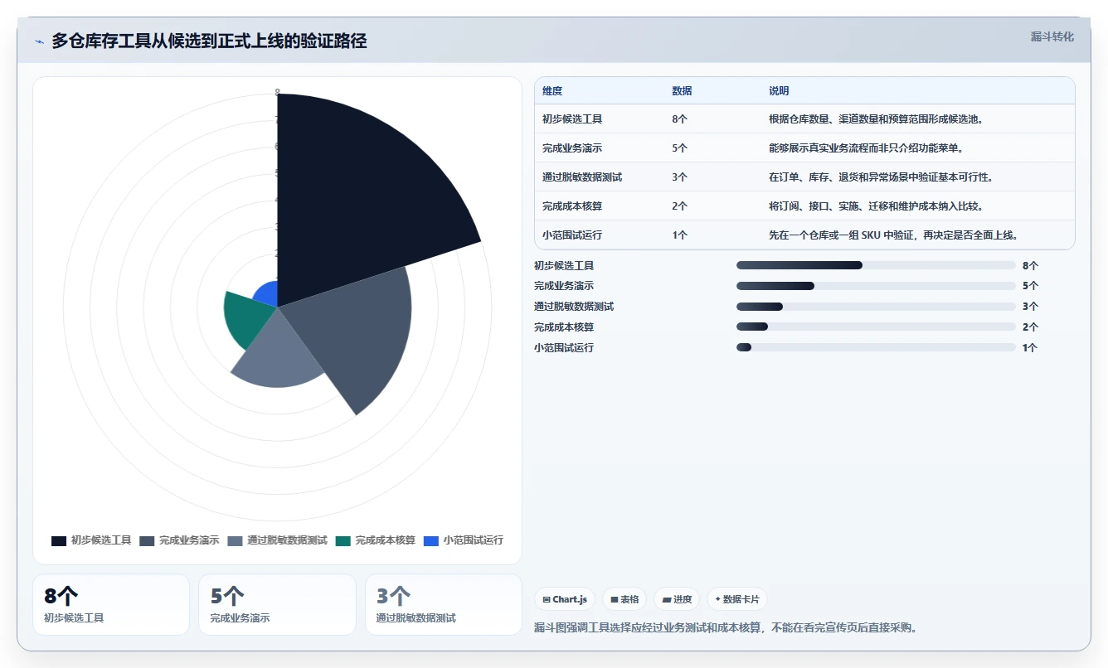This screenshot has width=1108, height=668.
Task: Click the 数据 column header
Action: 682,91
